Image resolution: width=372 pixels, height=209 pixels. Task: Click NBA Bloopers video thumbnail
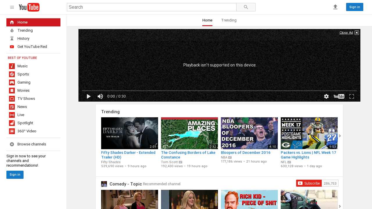pyautogui.click(x=249, y=133)
